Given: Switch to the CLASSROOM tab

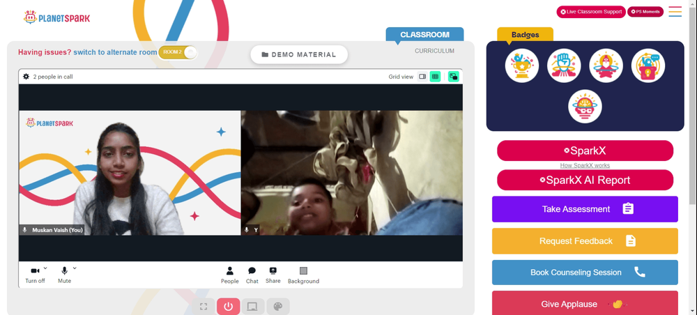Looking at the screenshot, I should pyautogui.click(x=424, y=35).
